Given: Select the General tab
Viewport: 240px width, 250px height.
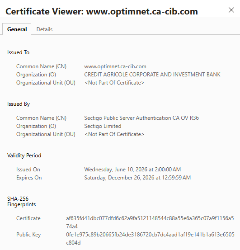Looking at the screenshot, I should pos(17,29).
